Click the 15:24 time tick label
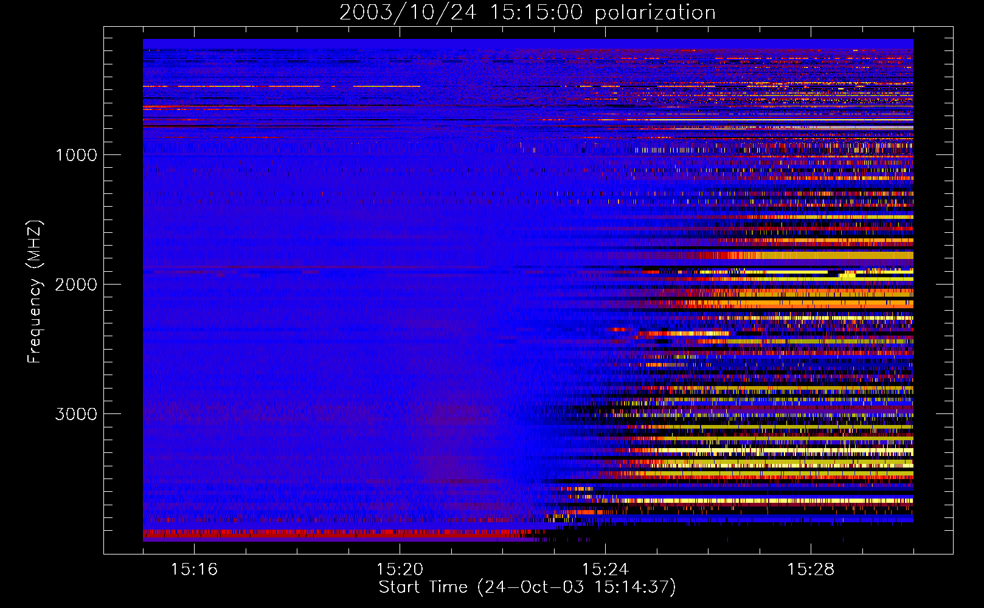This screenshot has width=984, height=608. pos(605,570)
